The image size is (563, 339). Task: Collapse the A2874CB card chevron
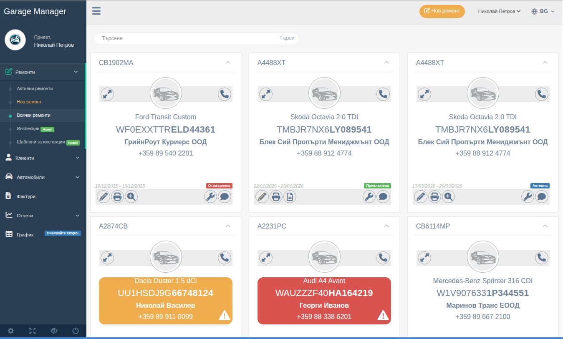[x=228, y=226]
